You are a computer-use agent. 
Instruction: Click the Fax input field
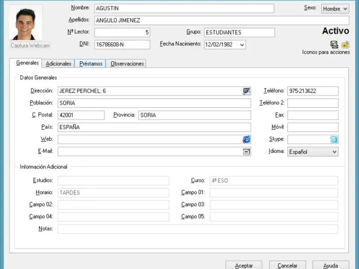pyautogui.click(x=313, y=115)
